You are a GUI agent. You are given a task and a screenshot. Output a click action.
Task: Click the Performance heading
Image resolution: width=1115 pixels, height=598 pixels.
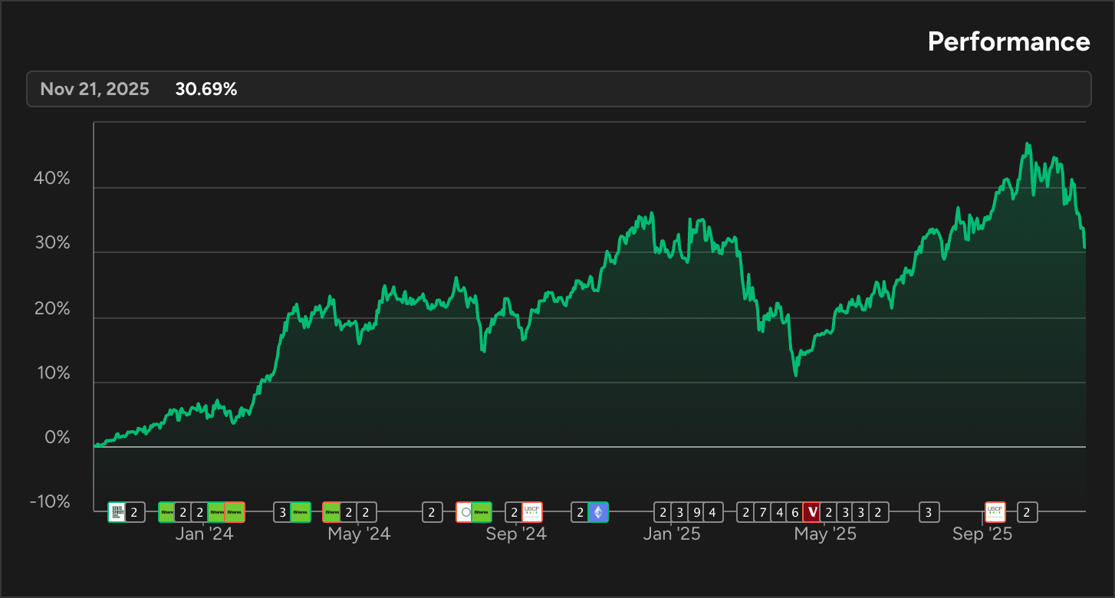pos(1008,42)
